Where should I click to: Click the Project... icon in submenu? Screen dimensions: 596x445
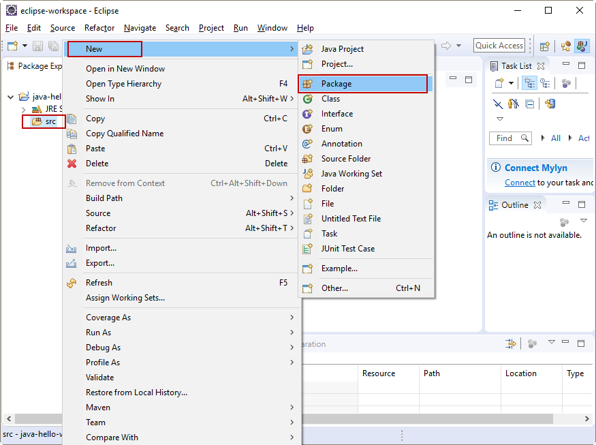tap(307, 64)
